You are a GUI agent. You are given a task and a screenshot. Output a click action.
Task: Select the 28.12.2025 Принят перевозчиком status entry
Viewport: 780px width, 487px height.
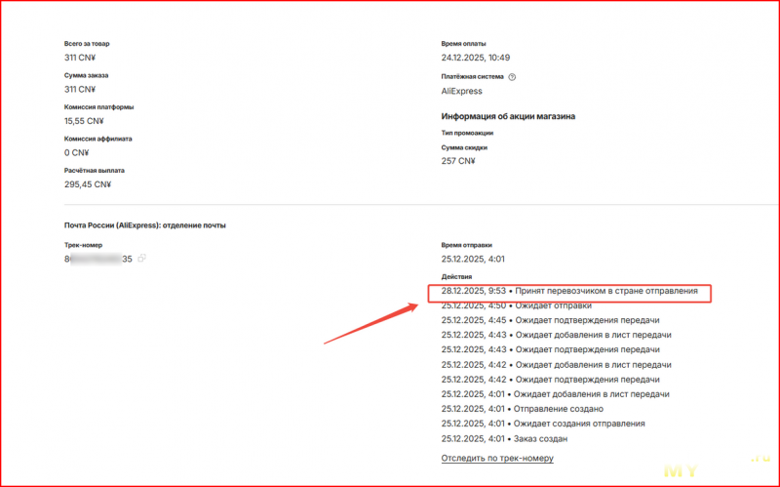569,291
